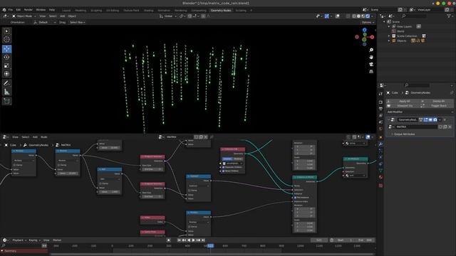Click the timeline playhead frame marker
The width and height of the screenshot is (456, 256).
(x=211, y=246)
